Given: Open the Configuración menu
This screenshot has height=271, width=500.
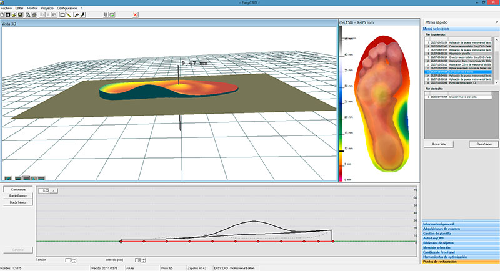Looking at the screenshot, I should click(67, 8).
